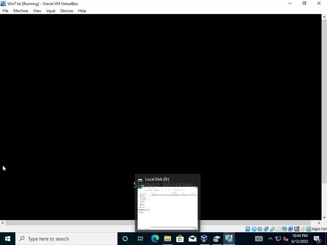The height and width of the screenshot is (245, 327).
Task: Click the audio status icon in VirtualBox
Action: pyautogui.click(x=260, y=229)
